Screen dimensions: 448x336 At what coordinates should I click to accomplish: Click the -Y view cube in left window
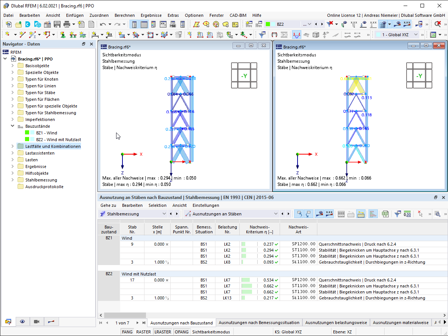244,75
